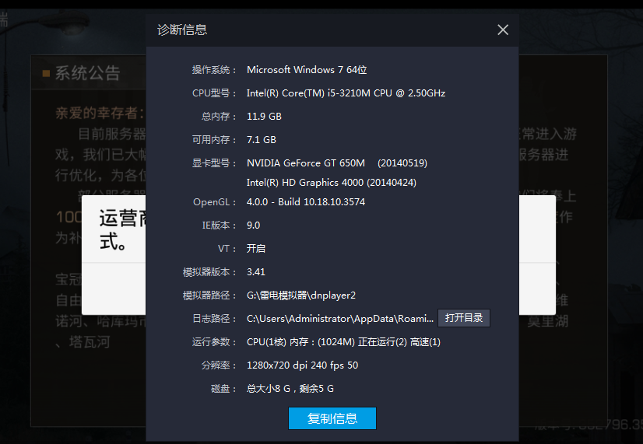Click the 操作系统 label
Viewport: 643px width, 444px height.
[214, 70]
